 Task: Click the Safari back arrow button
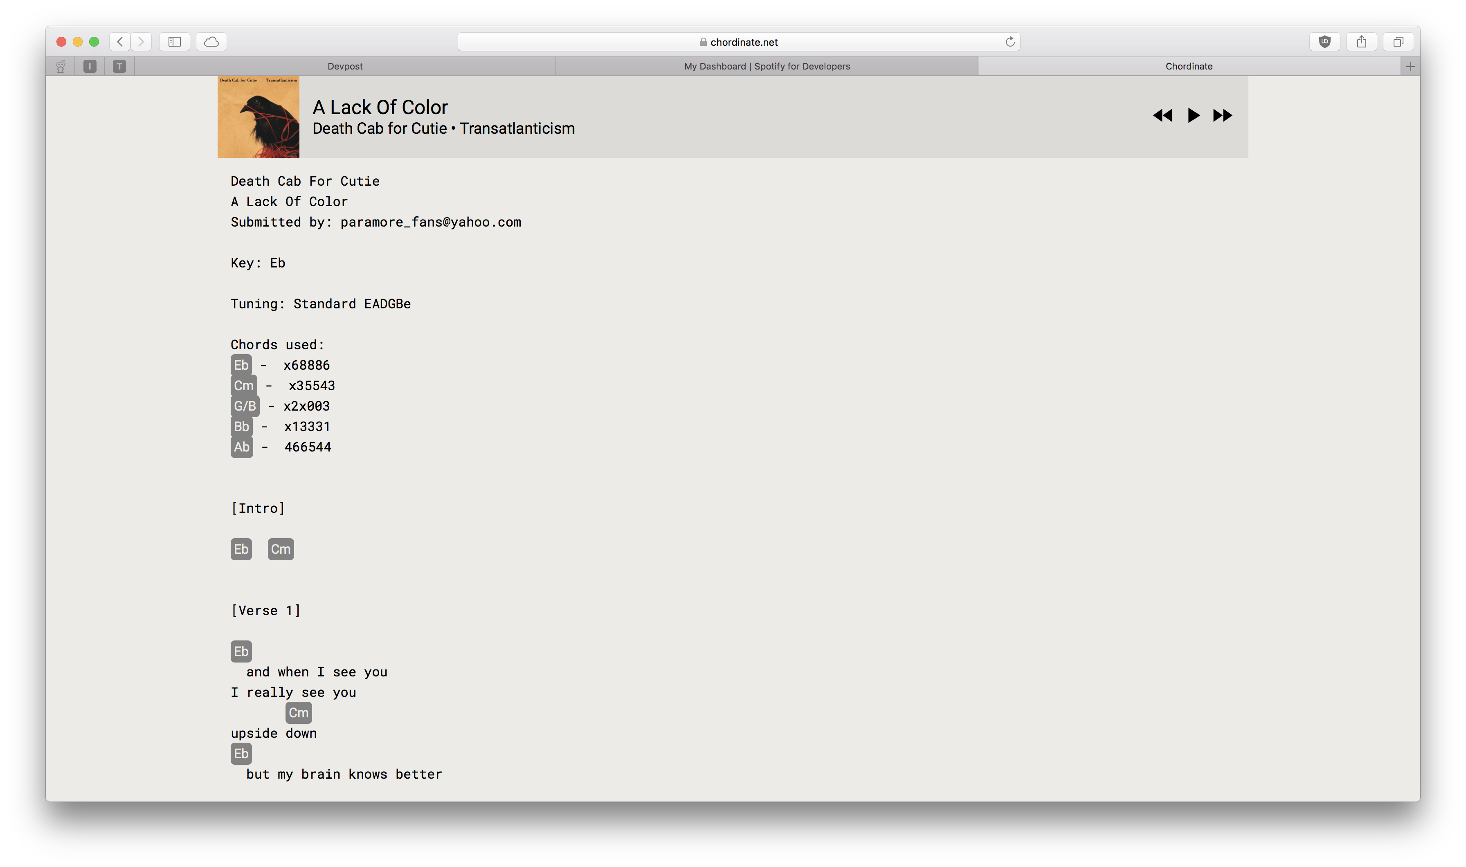coord(120,41)
